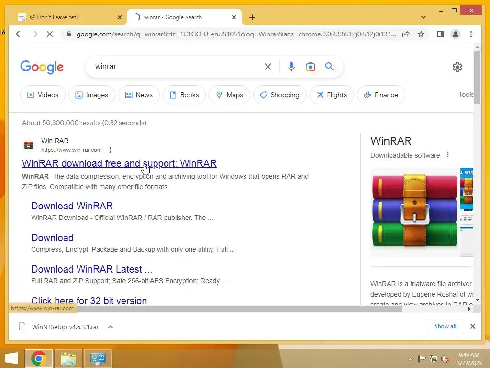This screenshot has width=490, height=368.
Task: Open downloaded WinNTSetup_v4.6.3.1.rar file
Action: click(59, 327)
